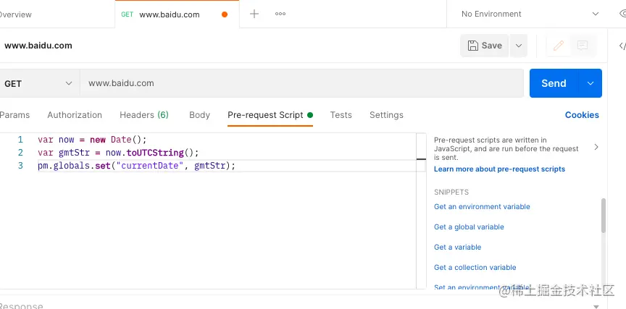Viewport: 626px width, 309px height.
Task: Switch to the Body tab
Action: click(199, 115)
